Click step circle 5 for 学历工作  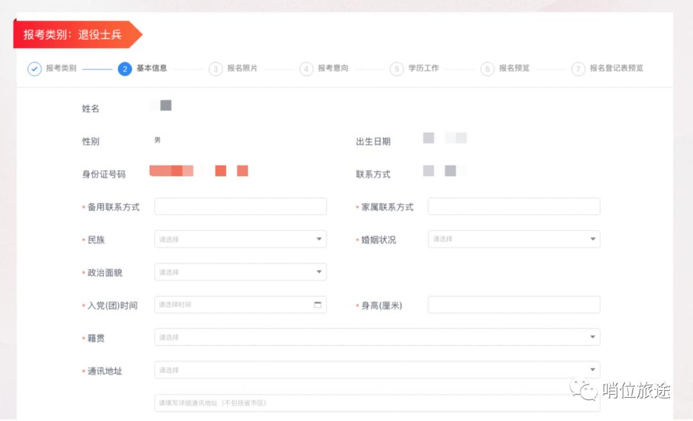click(x=397, y=69)
